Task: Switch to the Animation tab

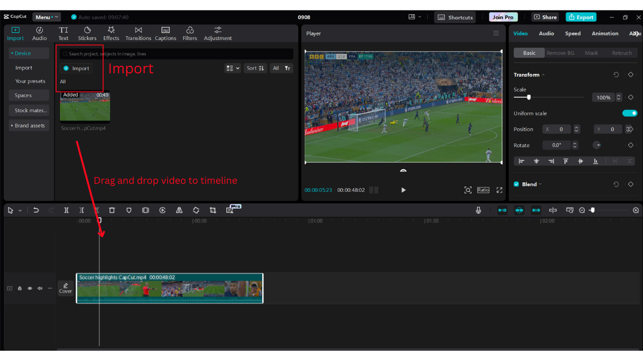Action: [605, 34]
